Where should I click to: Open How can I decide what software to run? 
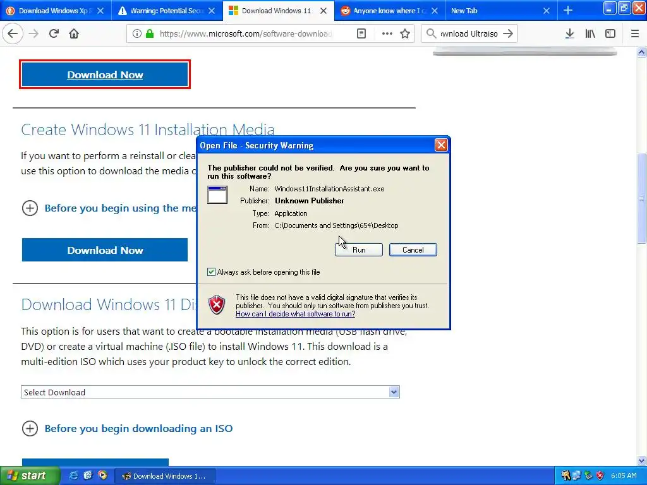(x=296, y=314)
